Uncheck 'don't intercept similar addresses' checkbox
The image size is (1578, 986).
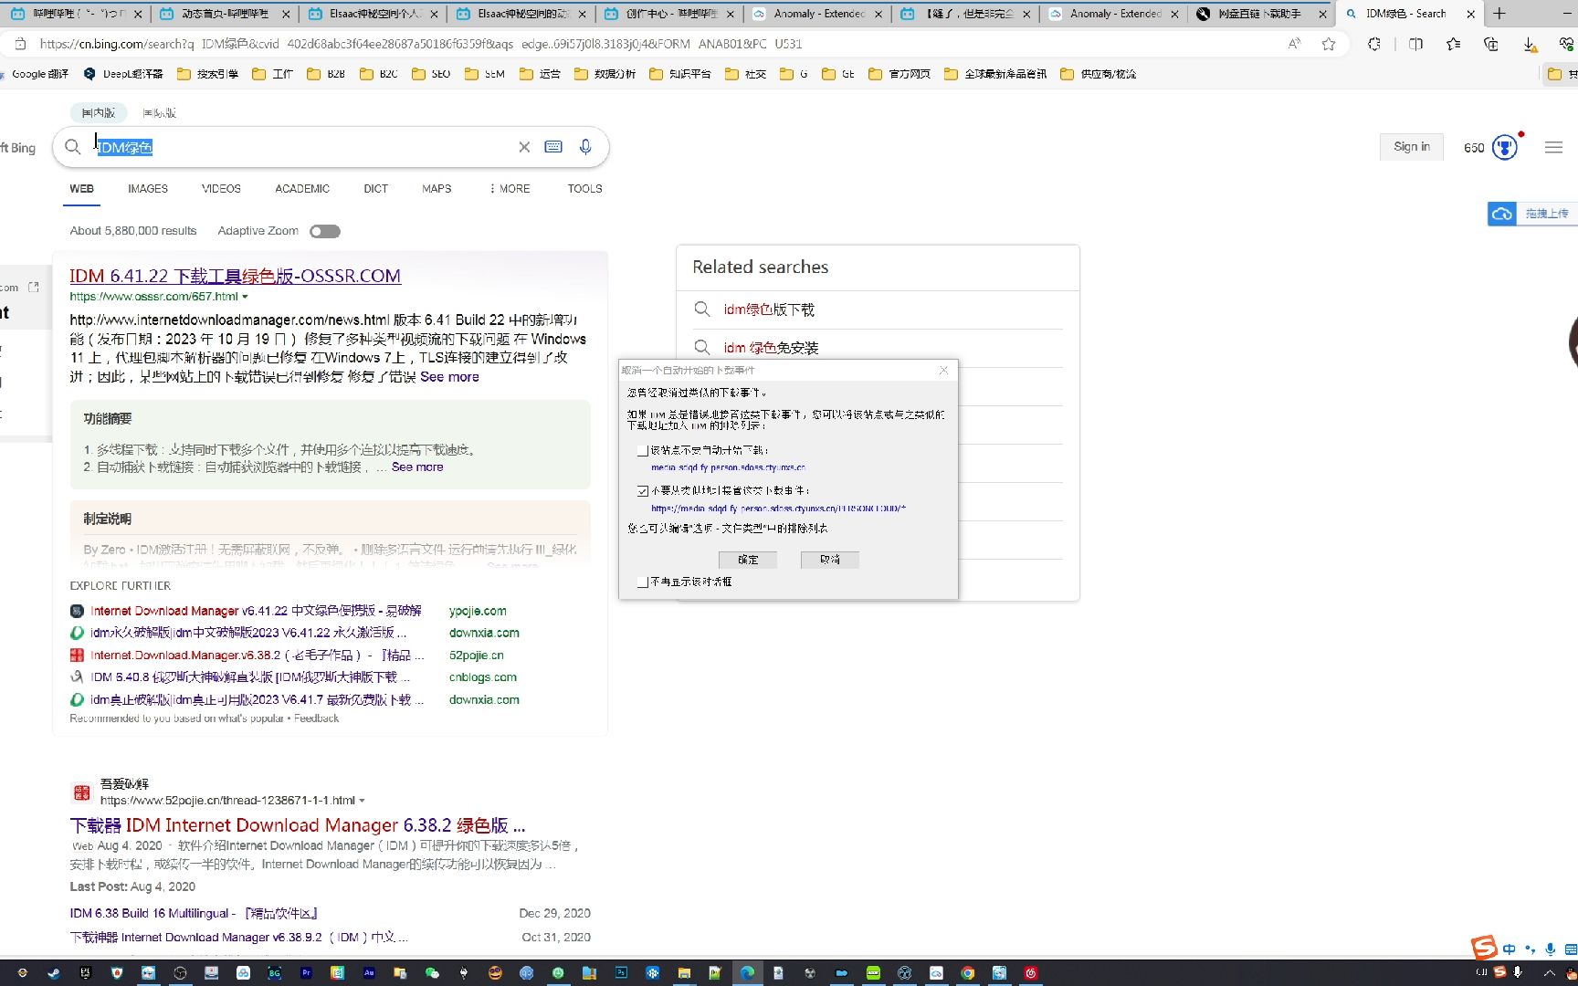click(643, 491)
